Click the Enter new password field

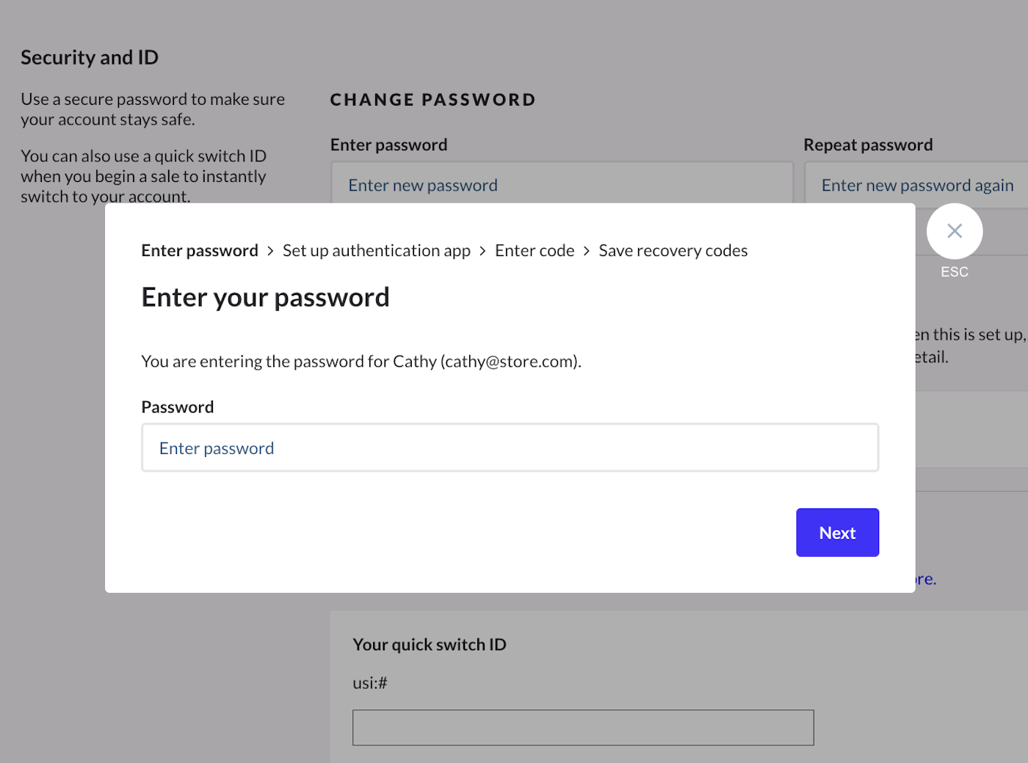[562, 185]
